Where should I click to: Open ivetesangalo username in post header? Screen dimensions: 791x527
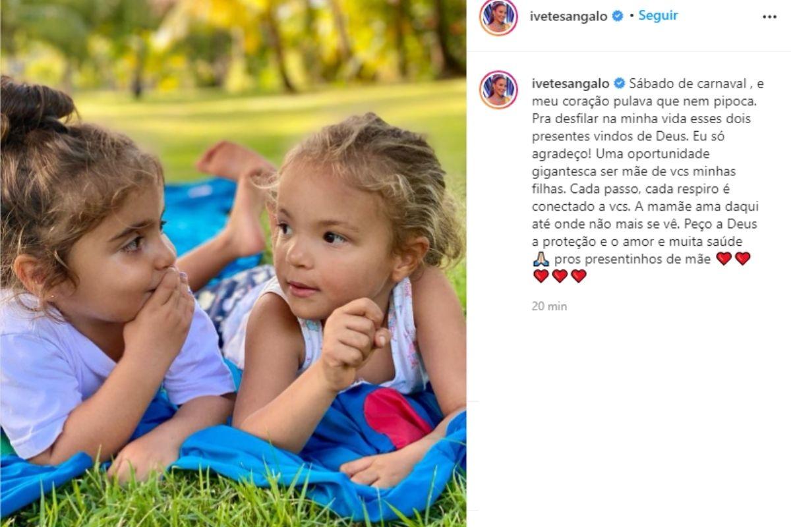(x=570, y=16)
